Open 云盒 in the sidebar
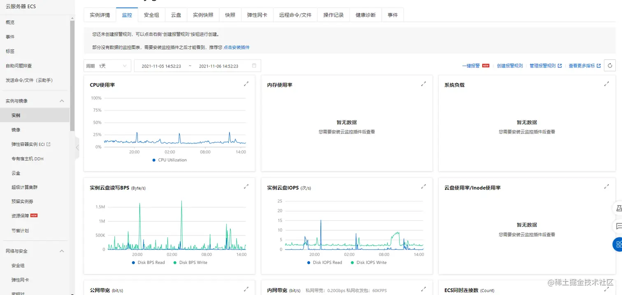The image size is (622, 295). (x=16, y=173)
